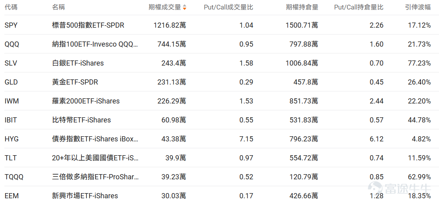
Task: Click GLD implied volatility 26.40%
Action: point(419,82)
